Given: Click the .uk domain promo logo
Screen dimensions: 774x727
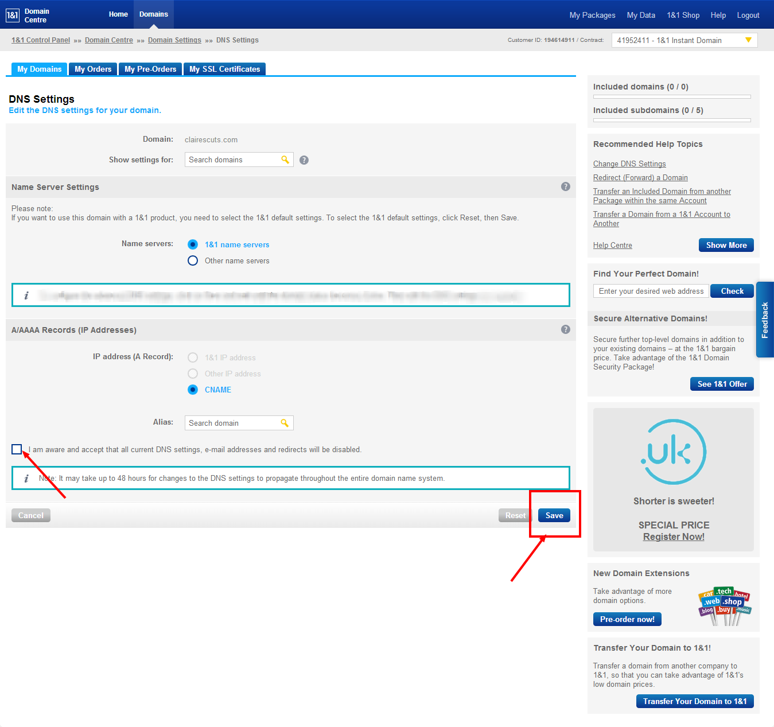Looking at the screenshot, I should 673,452.
